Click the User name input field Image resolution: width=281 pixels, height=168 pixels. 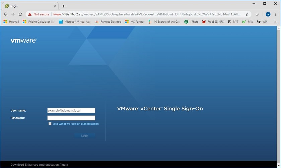click(71, 110)
